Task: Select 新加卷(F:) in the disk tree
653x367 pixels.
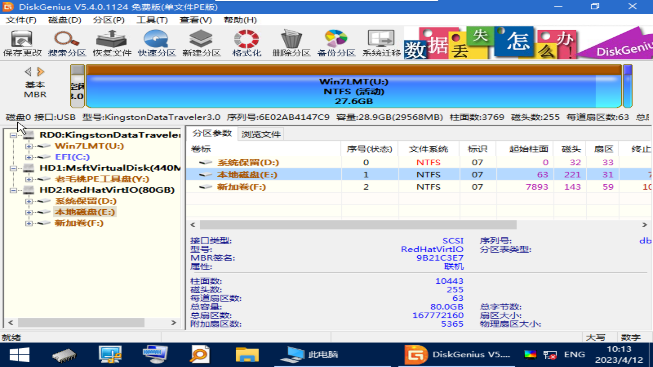Action: coord(79,223)
